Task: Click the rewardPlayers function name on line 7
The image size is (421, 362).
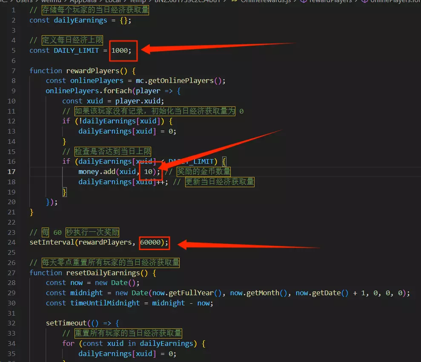Action: tap(93, 71)
